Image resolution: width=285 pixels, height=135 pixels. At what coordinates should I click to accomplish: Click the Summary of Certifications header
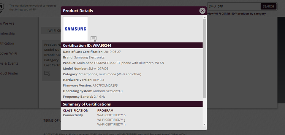(x=87, y=104)
